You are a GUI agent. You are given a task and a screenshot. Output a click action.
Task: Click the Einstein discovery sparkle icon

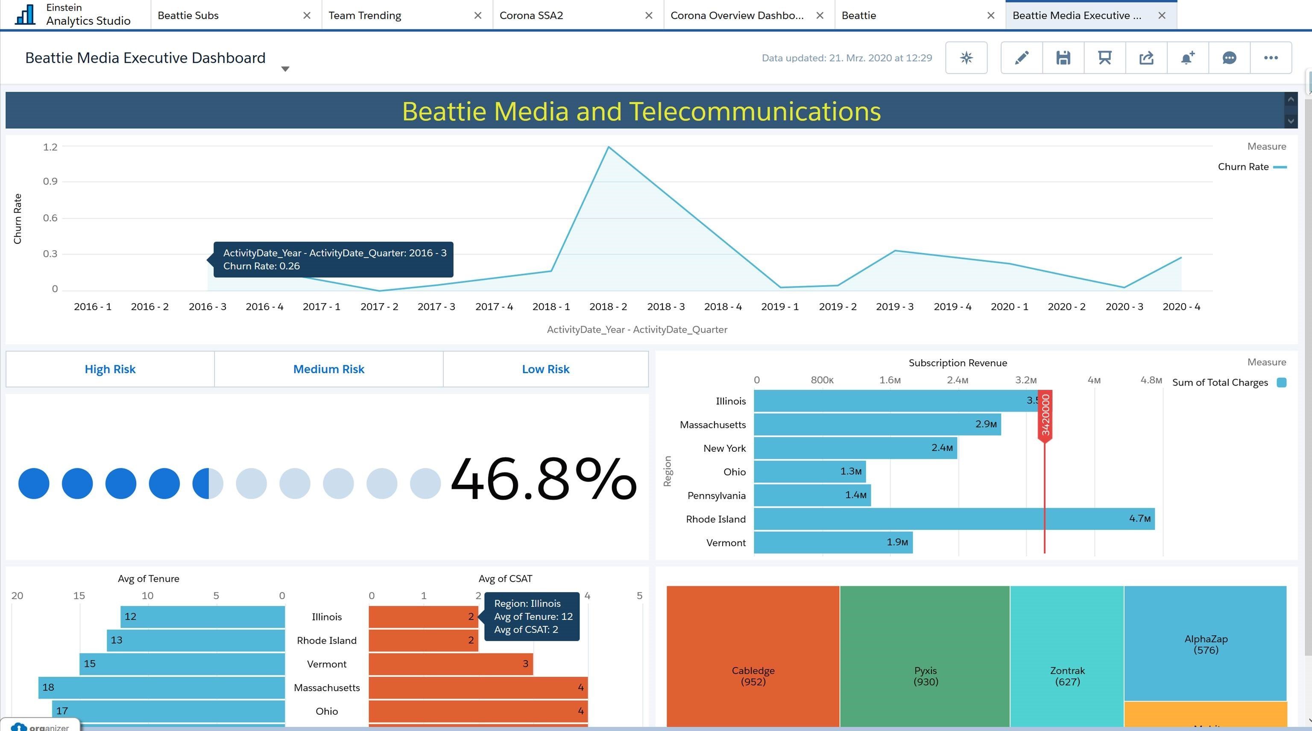(x=966, y=58)
